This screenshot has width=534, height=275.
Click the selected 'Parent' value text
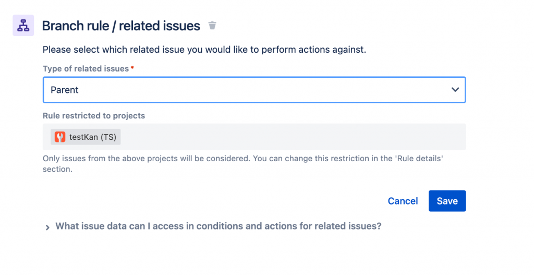65,90
